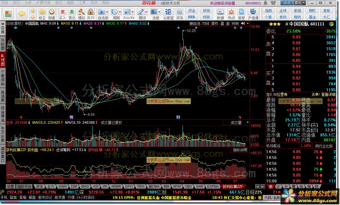Click the 科创板投资秘籍 link

(223, 3)
